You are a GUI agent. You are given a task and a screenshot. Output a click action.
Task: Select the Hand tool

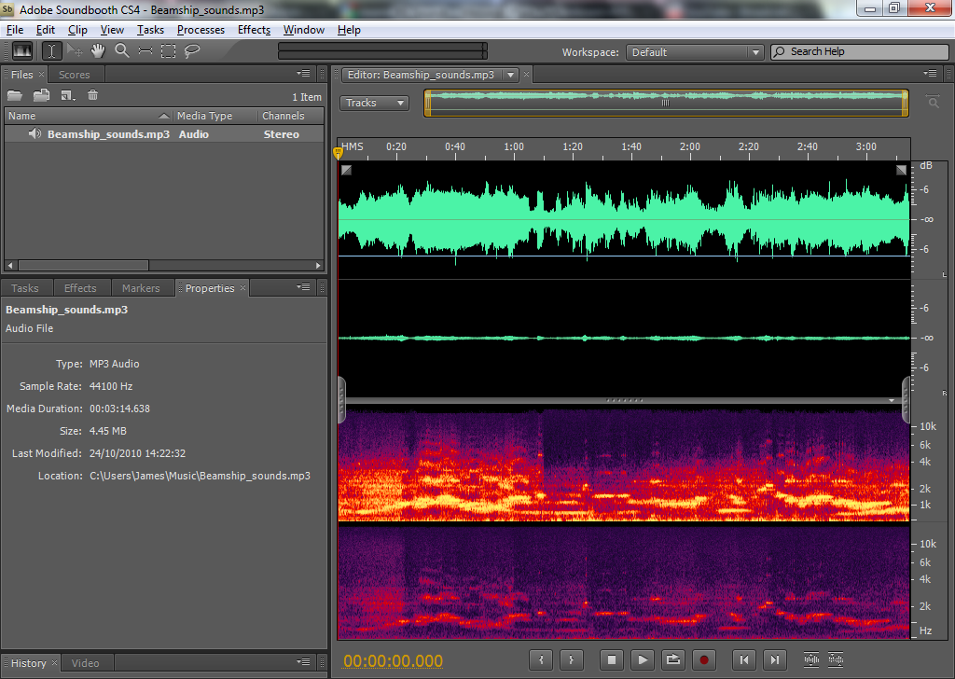point(98,51)
